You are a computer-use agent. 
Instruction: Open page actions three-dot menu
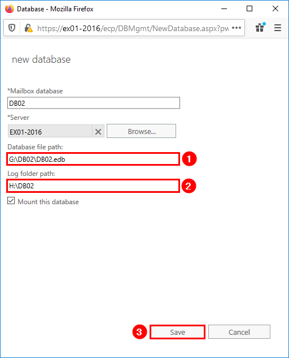coord(237,28)
